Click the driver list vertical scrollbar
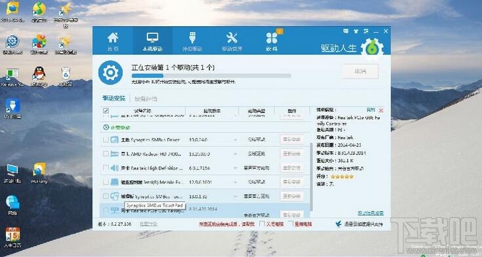 point(311,177)
